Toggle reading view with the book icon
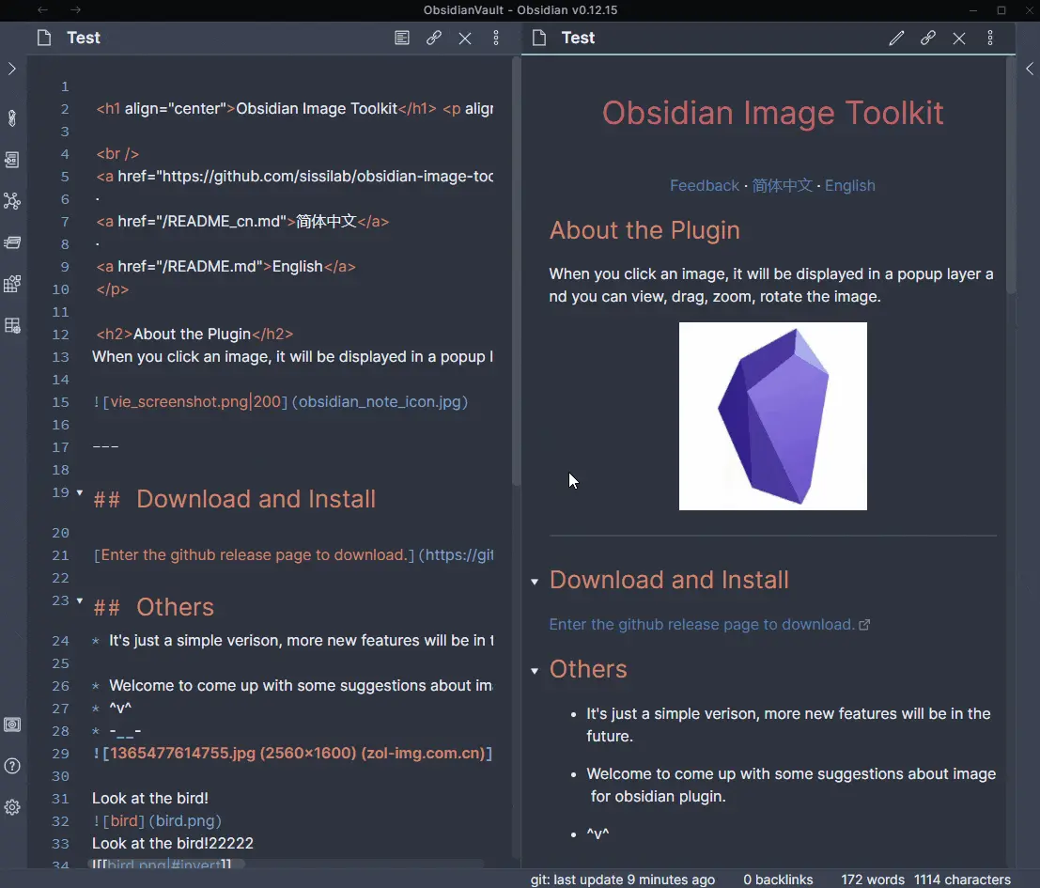Image resolution: width=1040 pixels, height=888 pixels. (402, 38)
